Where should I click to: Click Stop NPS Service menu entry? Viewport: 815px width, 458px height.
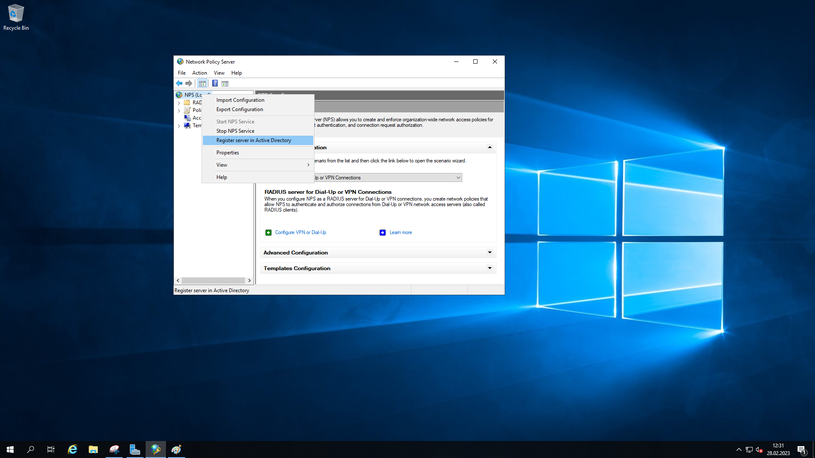coord(235,131)
